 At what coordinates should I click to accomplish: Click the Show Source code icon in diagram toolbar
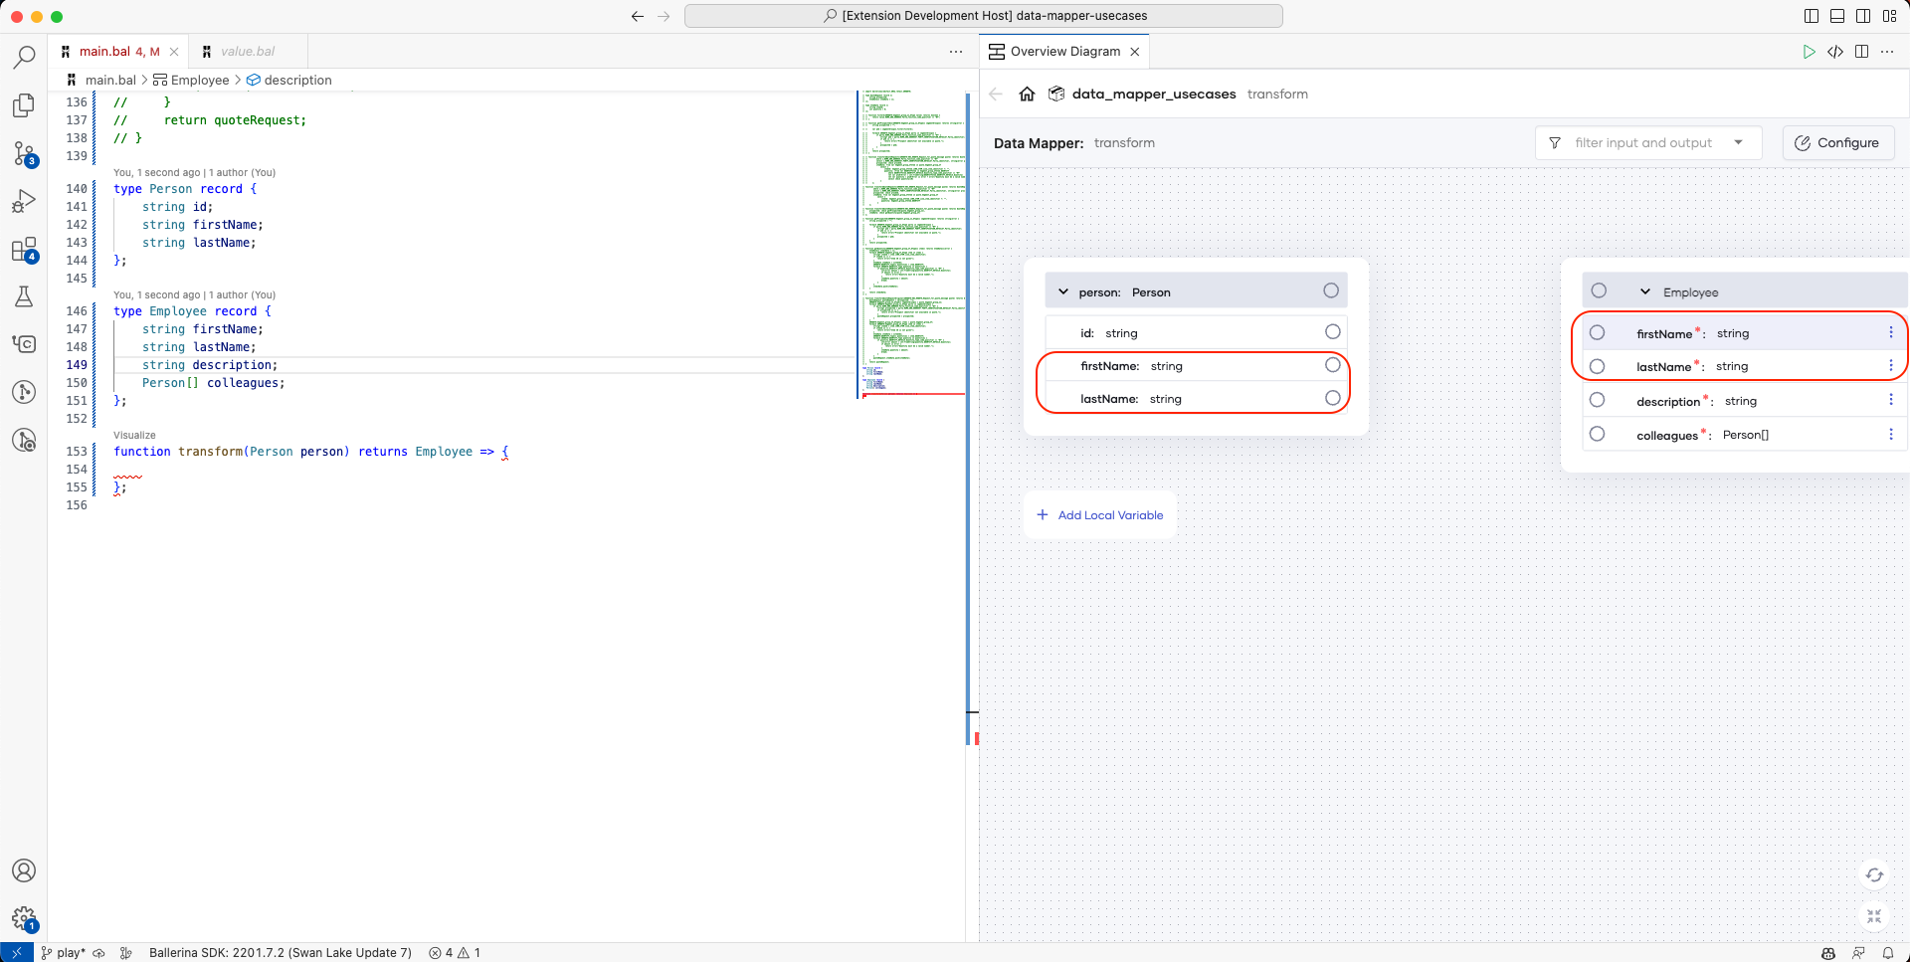pos(1835,52)
